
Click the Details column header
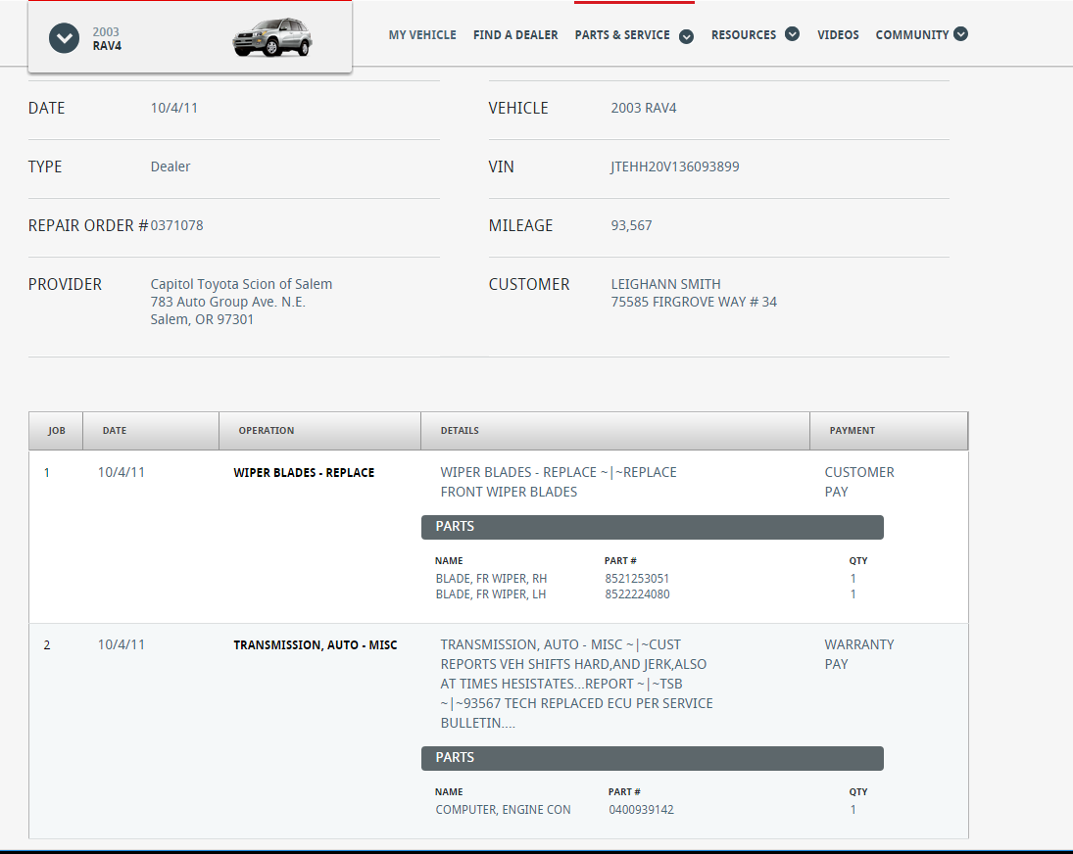(460, 431)
